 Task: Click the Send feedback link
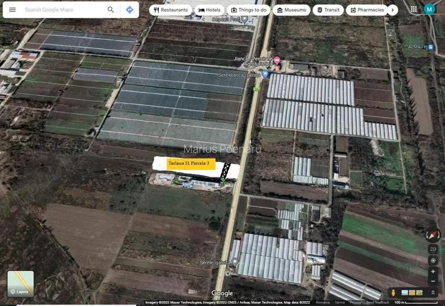coord(378,302)
